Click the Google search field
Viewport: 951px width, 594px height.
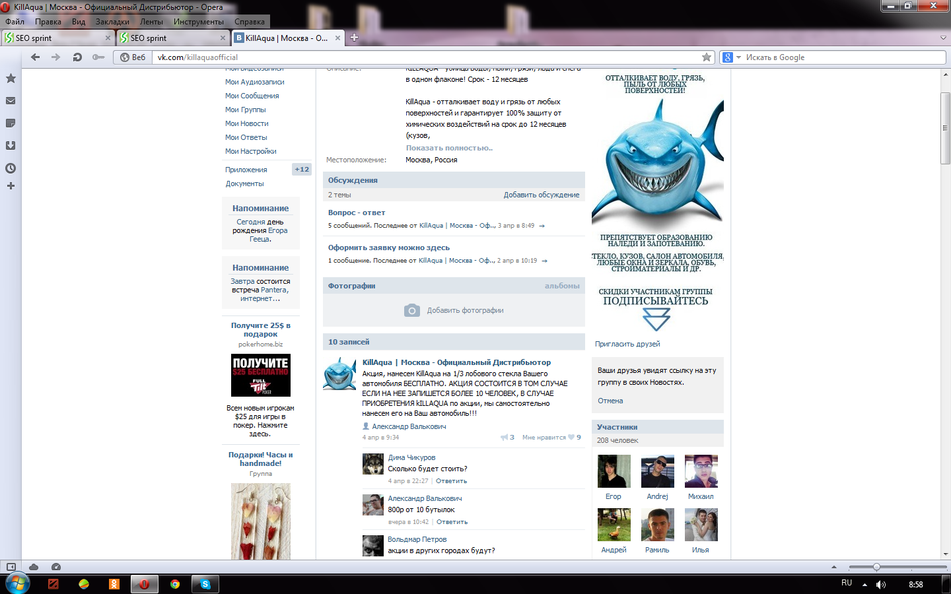pos(844,57)
